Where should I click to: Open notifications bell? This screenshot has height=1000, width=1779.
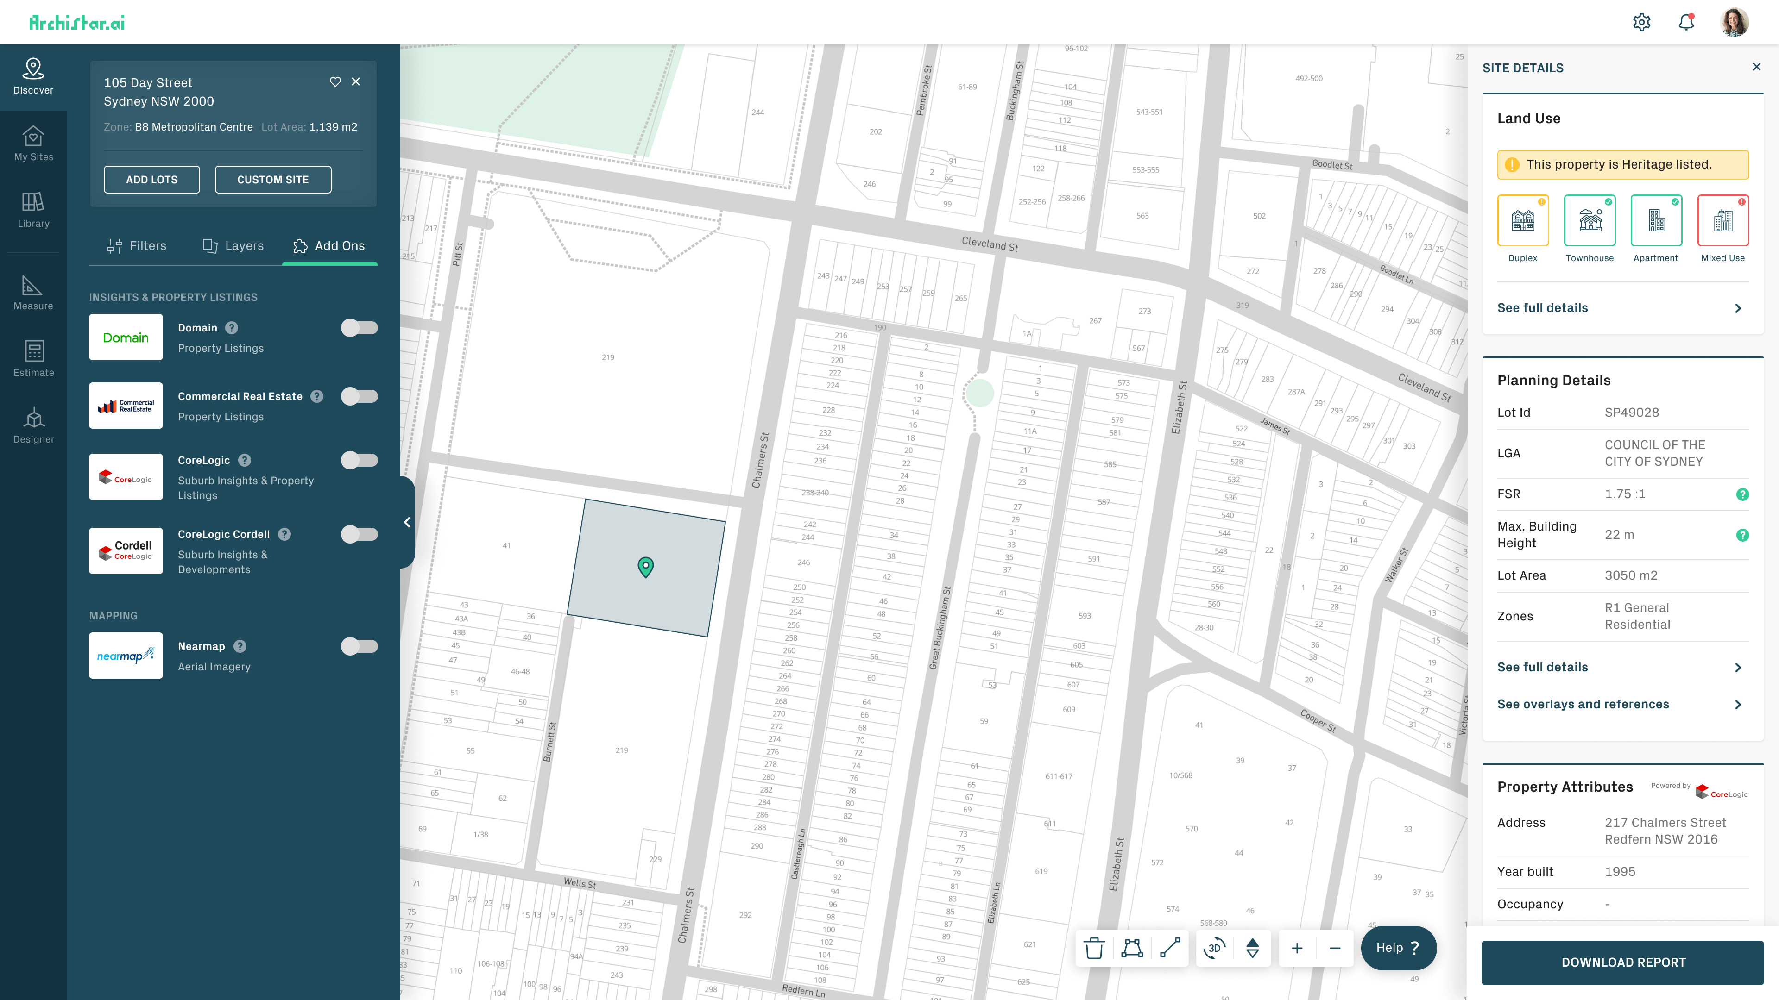[x=1686, y=22]
